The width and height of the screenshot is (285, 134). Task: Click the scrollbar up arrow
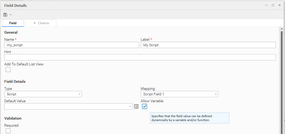tap(282, 29)
